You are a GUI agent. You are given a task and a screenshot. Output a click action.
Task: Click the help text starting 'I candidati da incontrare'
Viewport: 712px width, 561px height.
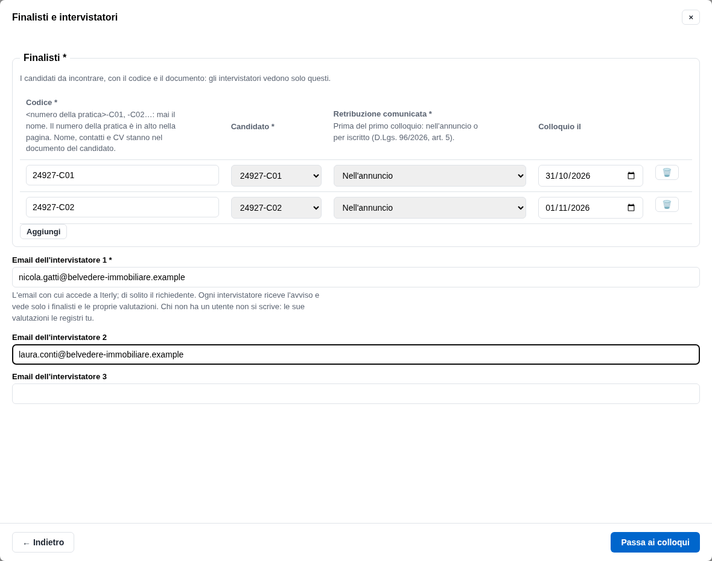pyautogui.click(x=175, y=78)
